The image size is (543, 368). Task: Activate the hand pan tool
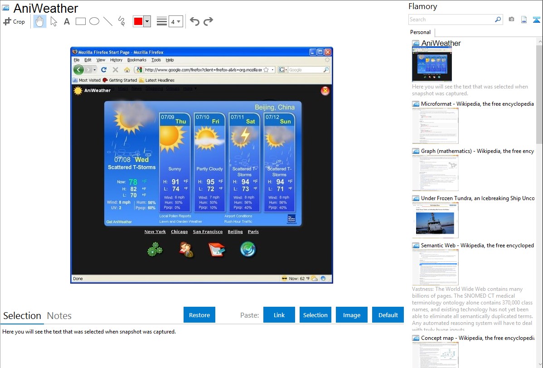39,21
